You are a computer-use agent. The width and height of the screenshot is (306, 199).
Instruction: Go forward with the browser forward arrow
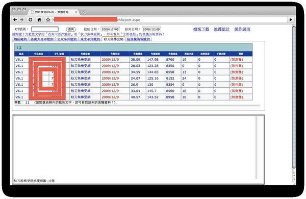[21, 20]
